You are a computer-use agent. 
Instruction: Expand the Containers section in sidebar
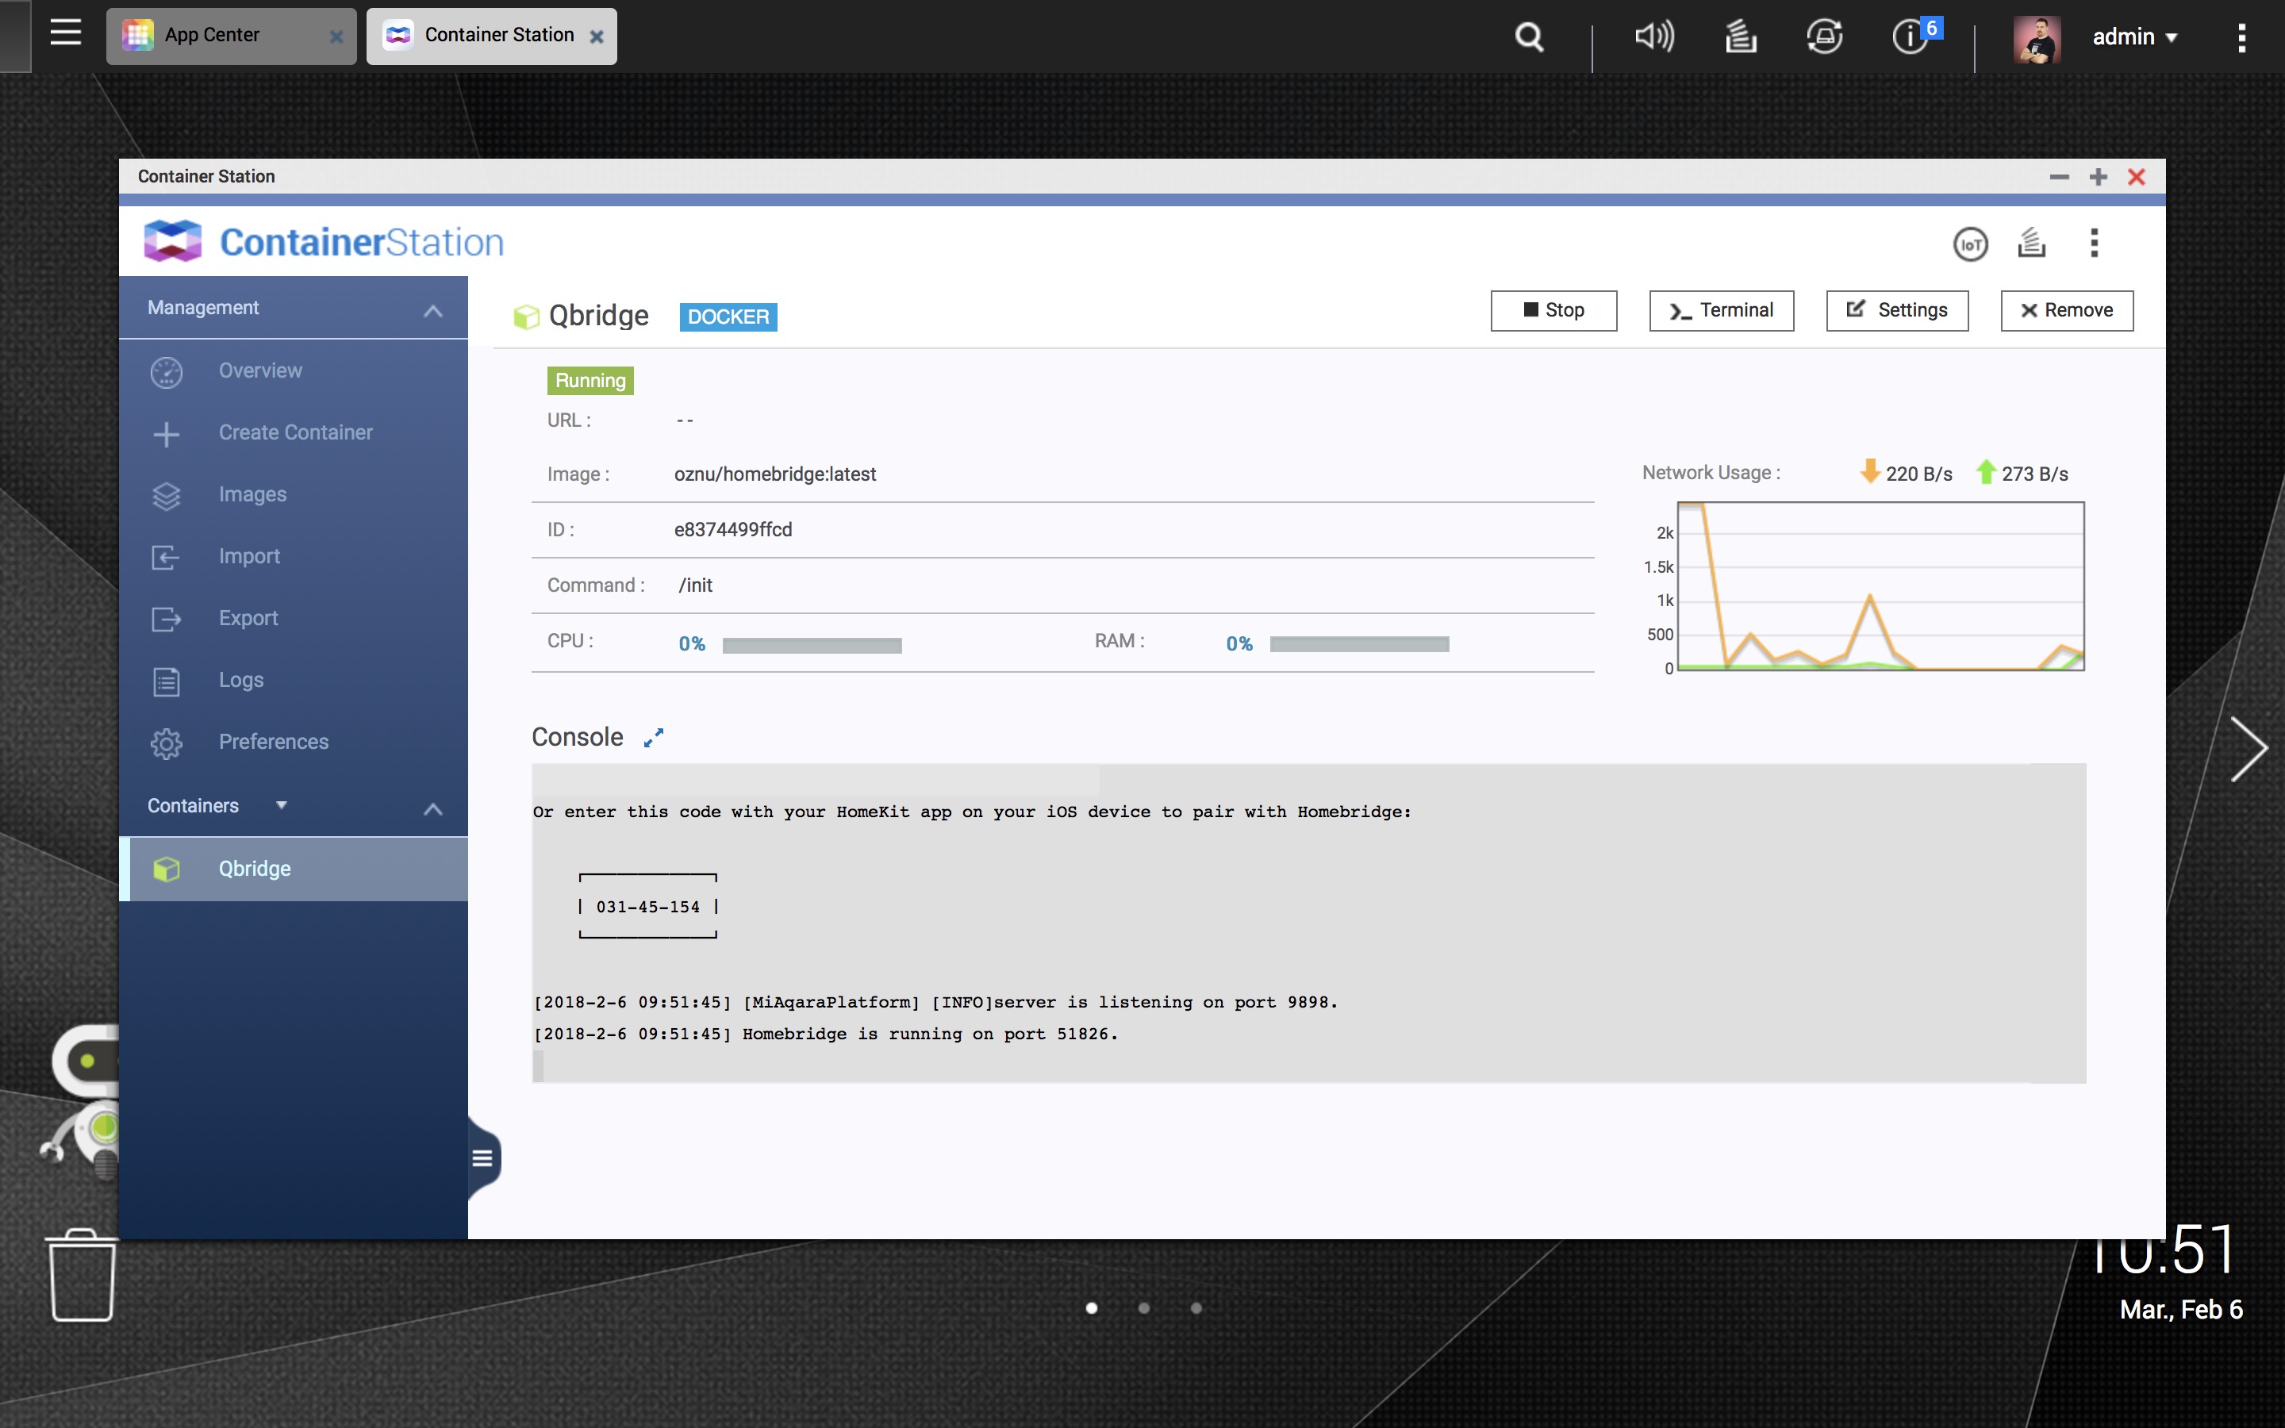(432, 806)
